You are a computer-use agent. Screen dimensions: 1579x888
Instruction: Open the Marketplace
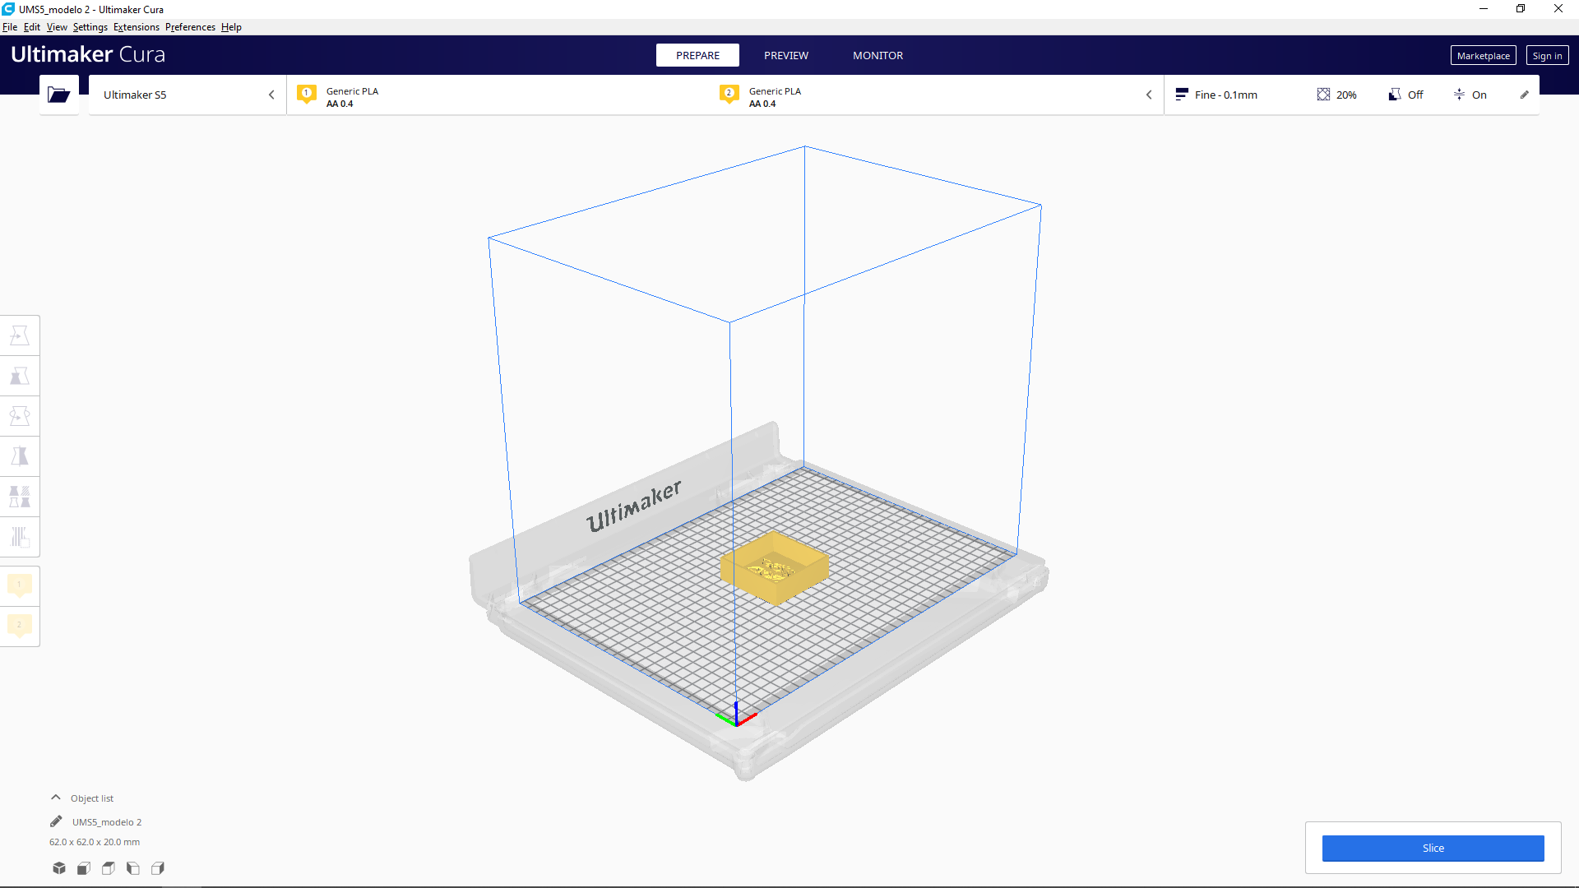click(x=1483, y=55)
